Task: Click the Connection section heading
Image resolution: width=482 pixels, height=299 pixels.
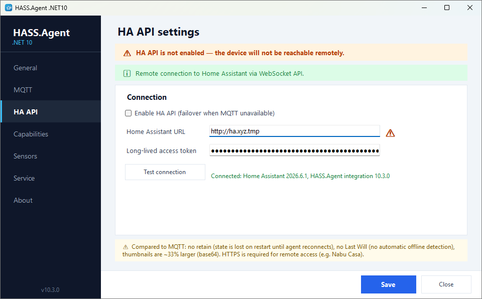Action: pyautogui.click(x=147, y=97)
